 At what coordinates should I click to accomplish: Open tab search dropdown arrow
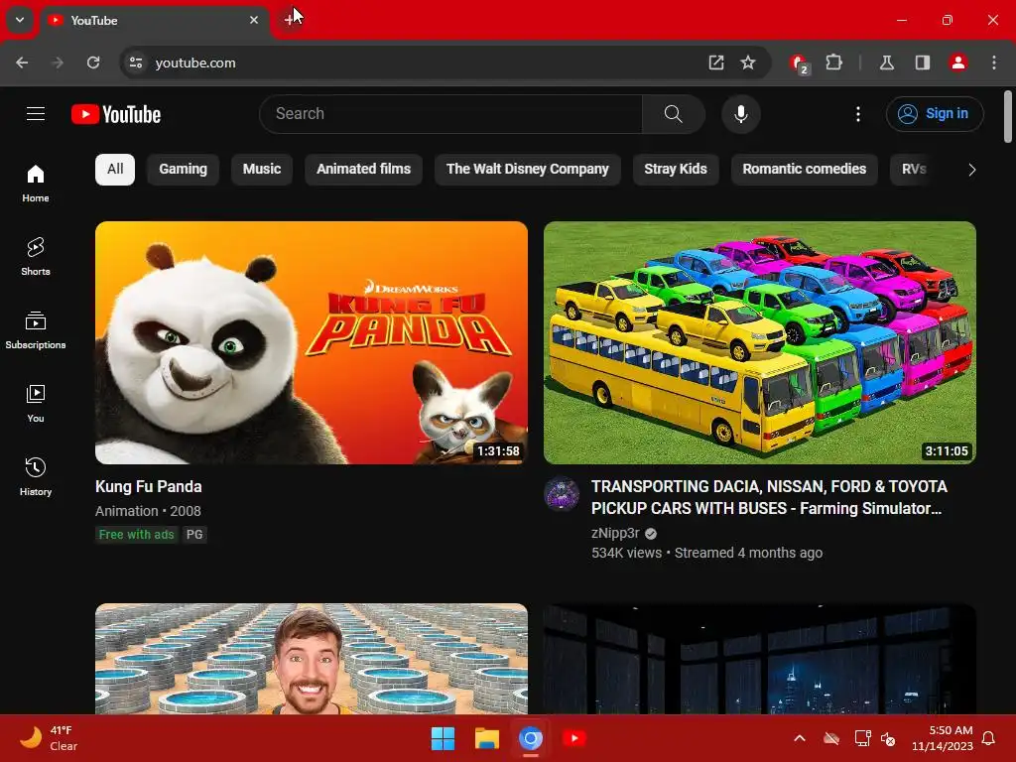20,20
